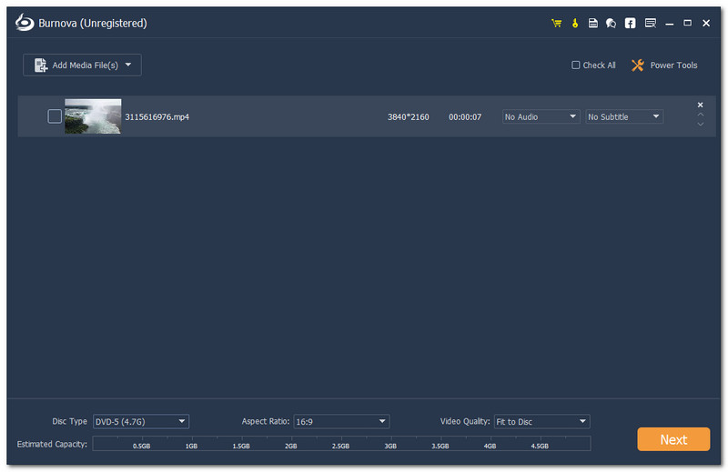This screenshot has width=728, height=472.
Task: Click the yellow key register icon
Action: (575, 23)
